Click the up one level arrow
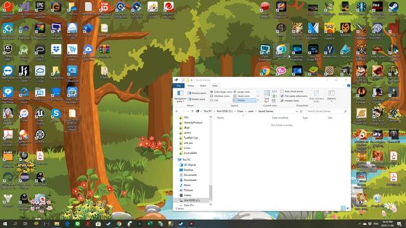 (x=192, y=111)
